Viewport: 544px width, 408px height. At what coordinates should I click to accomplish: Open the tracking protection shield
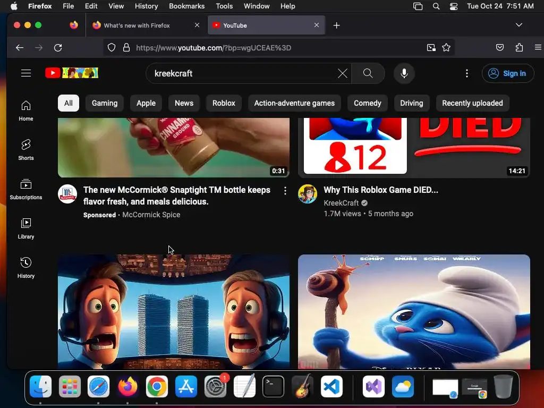pos(112,47)
